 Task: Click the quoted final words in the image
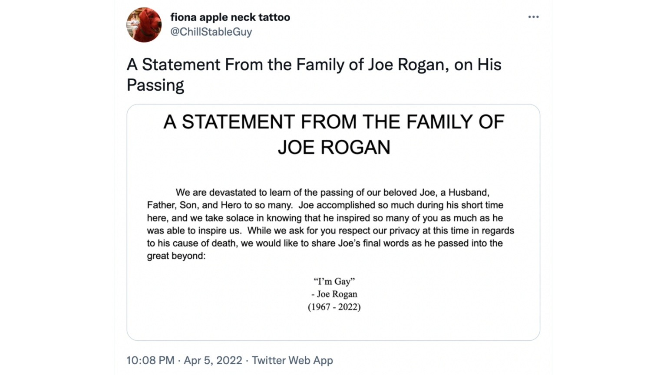(x=333, y=281)
